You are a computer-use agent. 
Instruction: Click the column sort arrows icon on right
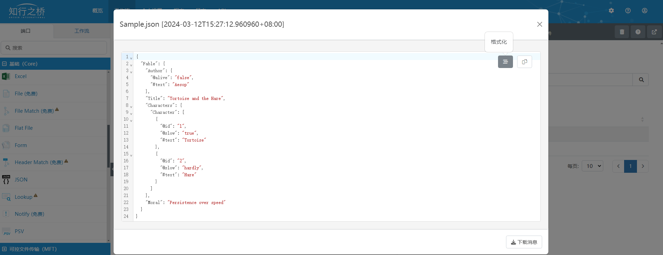[642, 119]
